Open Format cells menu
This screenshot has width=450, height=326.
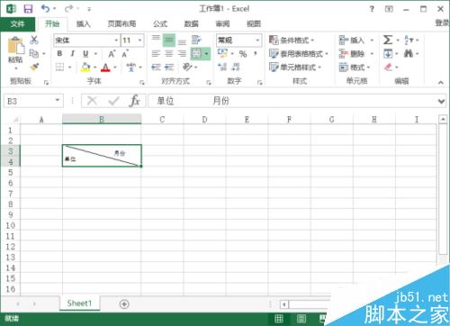click(355, 67)
